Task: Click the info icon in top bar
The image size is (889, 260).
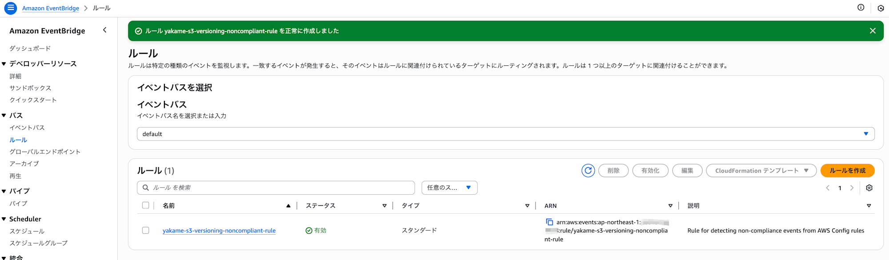Action: pos(861,8)
